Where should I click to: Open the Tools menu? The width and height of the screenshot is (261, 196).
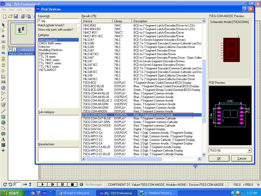28,10
